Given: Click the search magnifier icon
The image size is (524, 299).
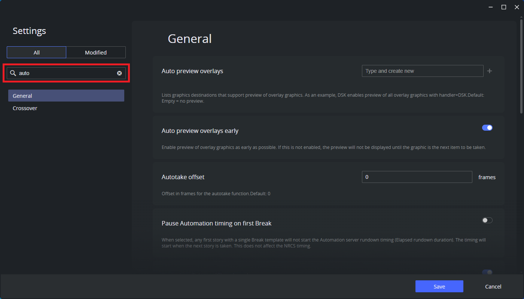Looking at the screenshot, I should coord(13,73).
